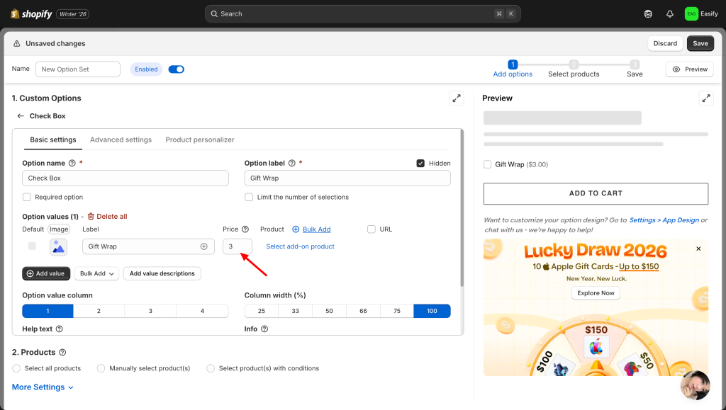Screen dimensions: 726x410
Task: Set column width to 50 percent
Action: [x=329, y=311]
